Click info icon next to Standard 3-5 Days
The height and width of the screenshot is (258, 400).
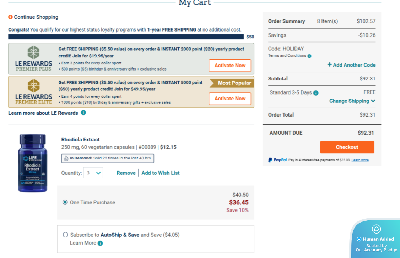point(316,93)
